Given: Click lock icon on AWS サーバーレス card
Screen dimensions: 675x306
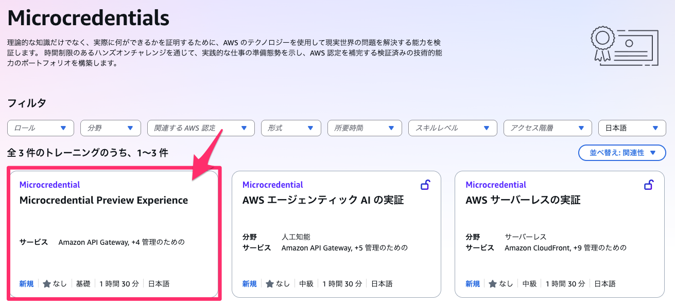Looking at the screenshot, I should click(649, 185).
